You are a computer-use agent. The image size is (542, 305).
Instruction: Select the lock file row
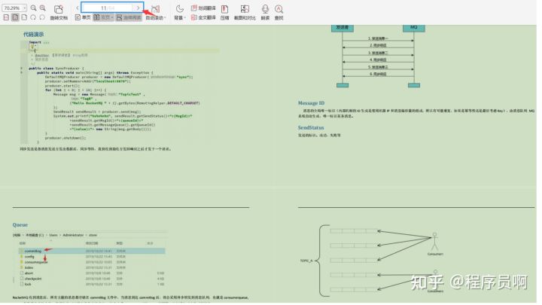(92, 284)
